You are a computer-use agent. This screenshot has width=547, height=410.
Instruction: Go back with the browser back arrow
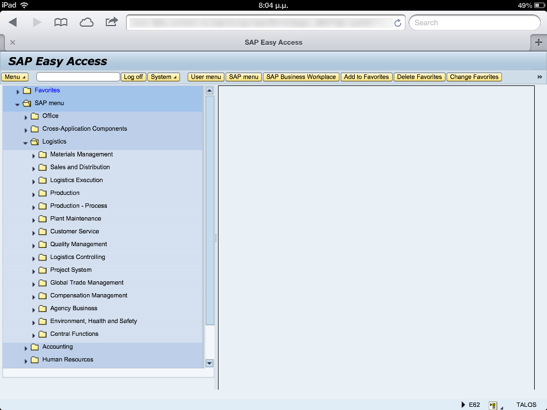point(13,22)
